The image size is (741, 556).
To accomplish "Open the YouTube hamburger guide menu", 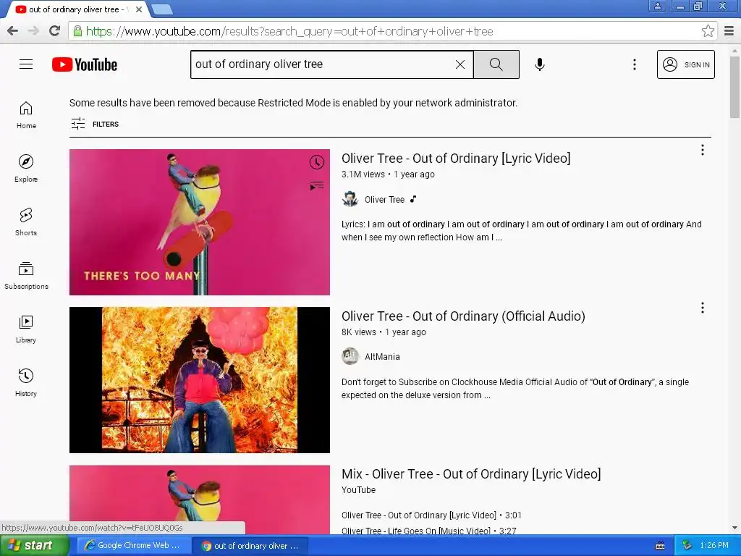I will coord(26,64).
